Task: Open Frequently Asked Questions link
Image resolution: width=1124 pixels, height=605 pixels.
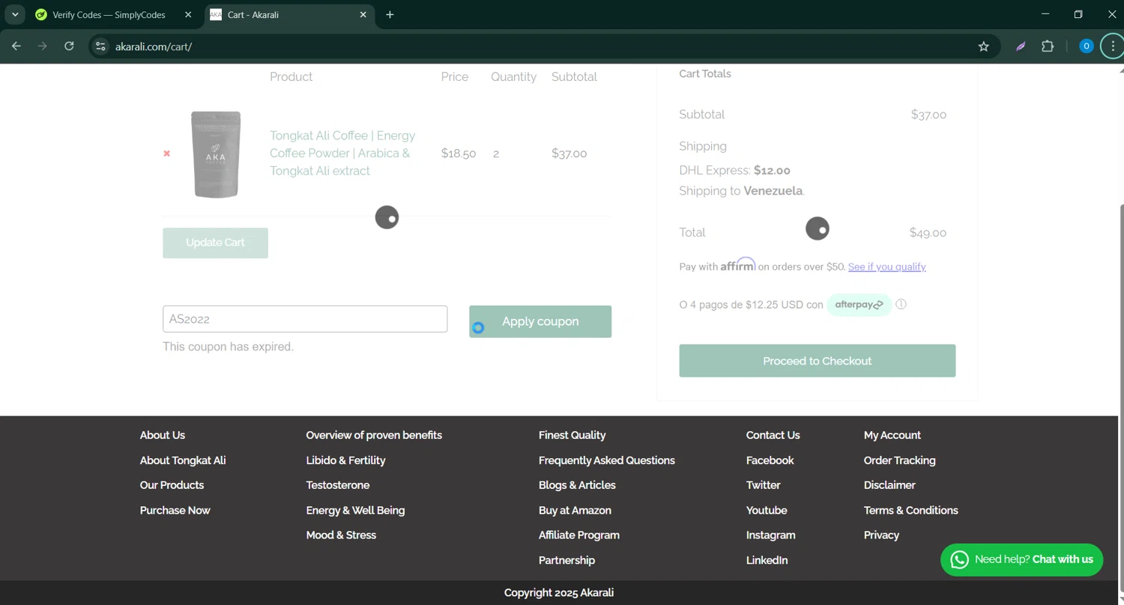Action: coord(606,460)
